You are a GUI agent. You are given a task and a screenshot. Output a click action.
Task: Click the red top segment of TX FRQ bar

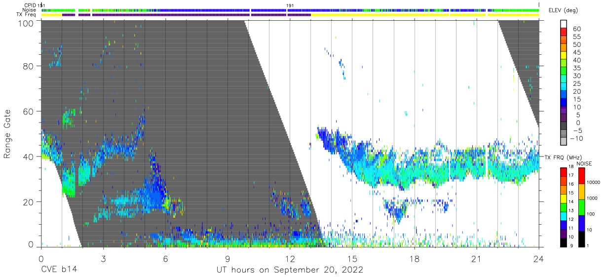click(563, 172)
